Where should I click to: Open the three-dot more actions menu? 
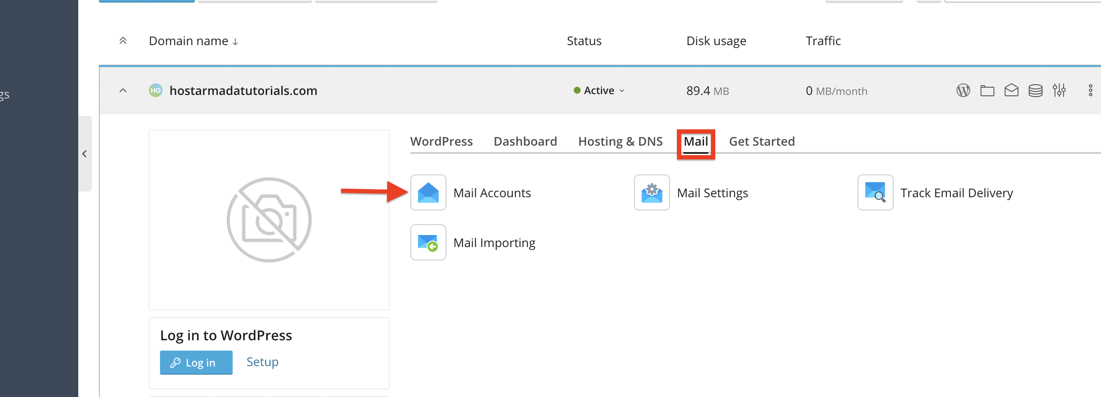click(1090, 90)
